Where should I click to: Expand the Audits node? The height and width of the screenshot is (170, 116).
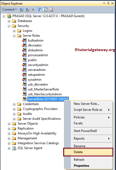[14, 114]
